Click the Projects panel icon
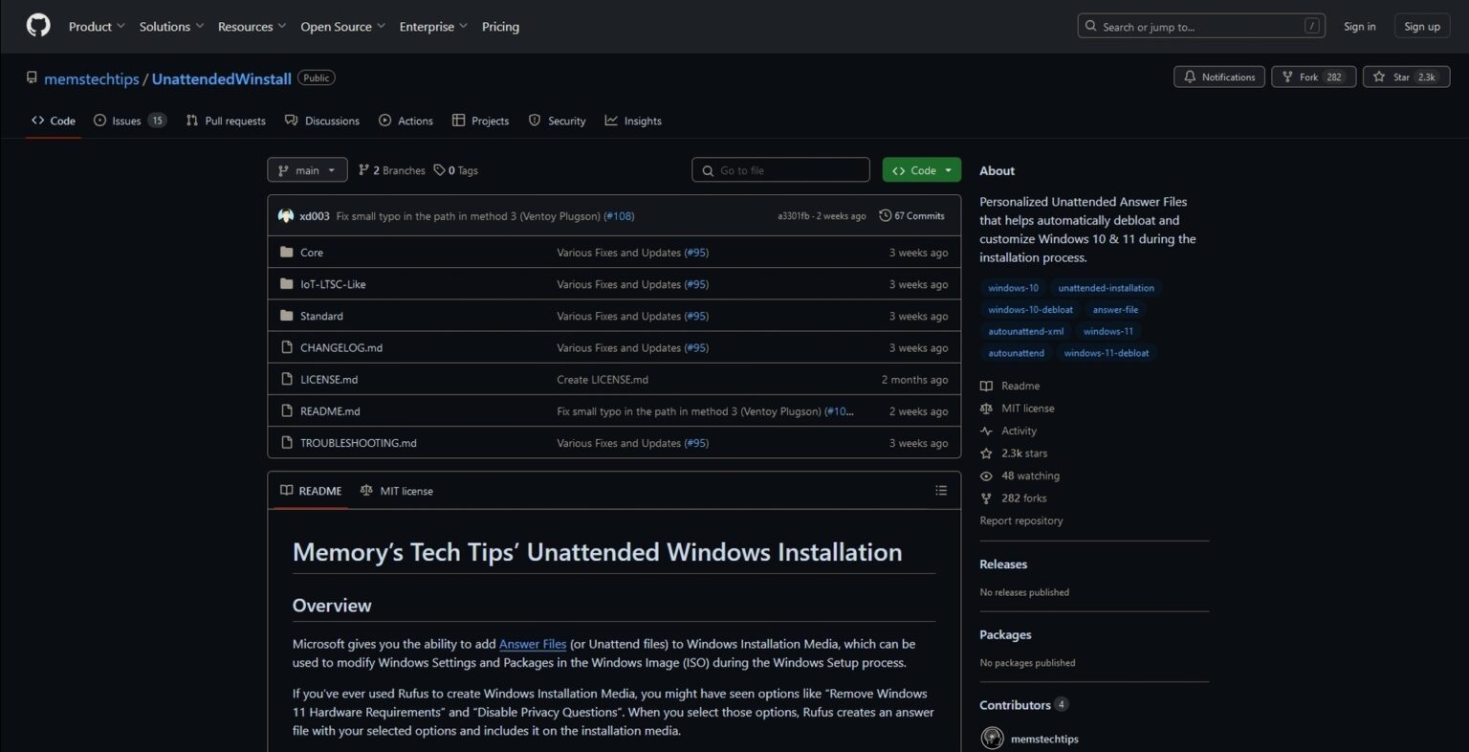This screenshot has width=1469, height=752. click(460, 121)
